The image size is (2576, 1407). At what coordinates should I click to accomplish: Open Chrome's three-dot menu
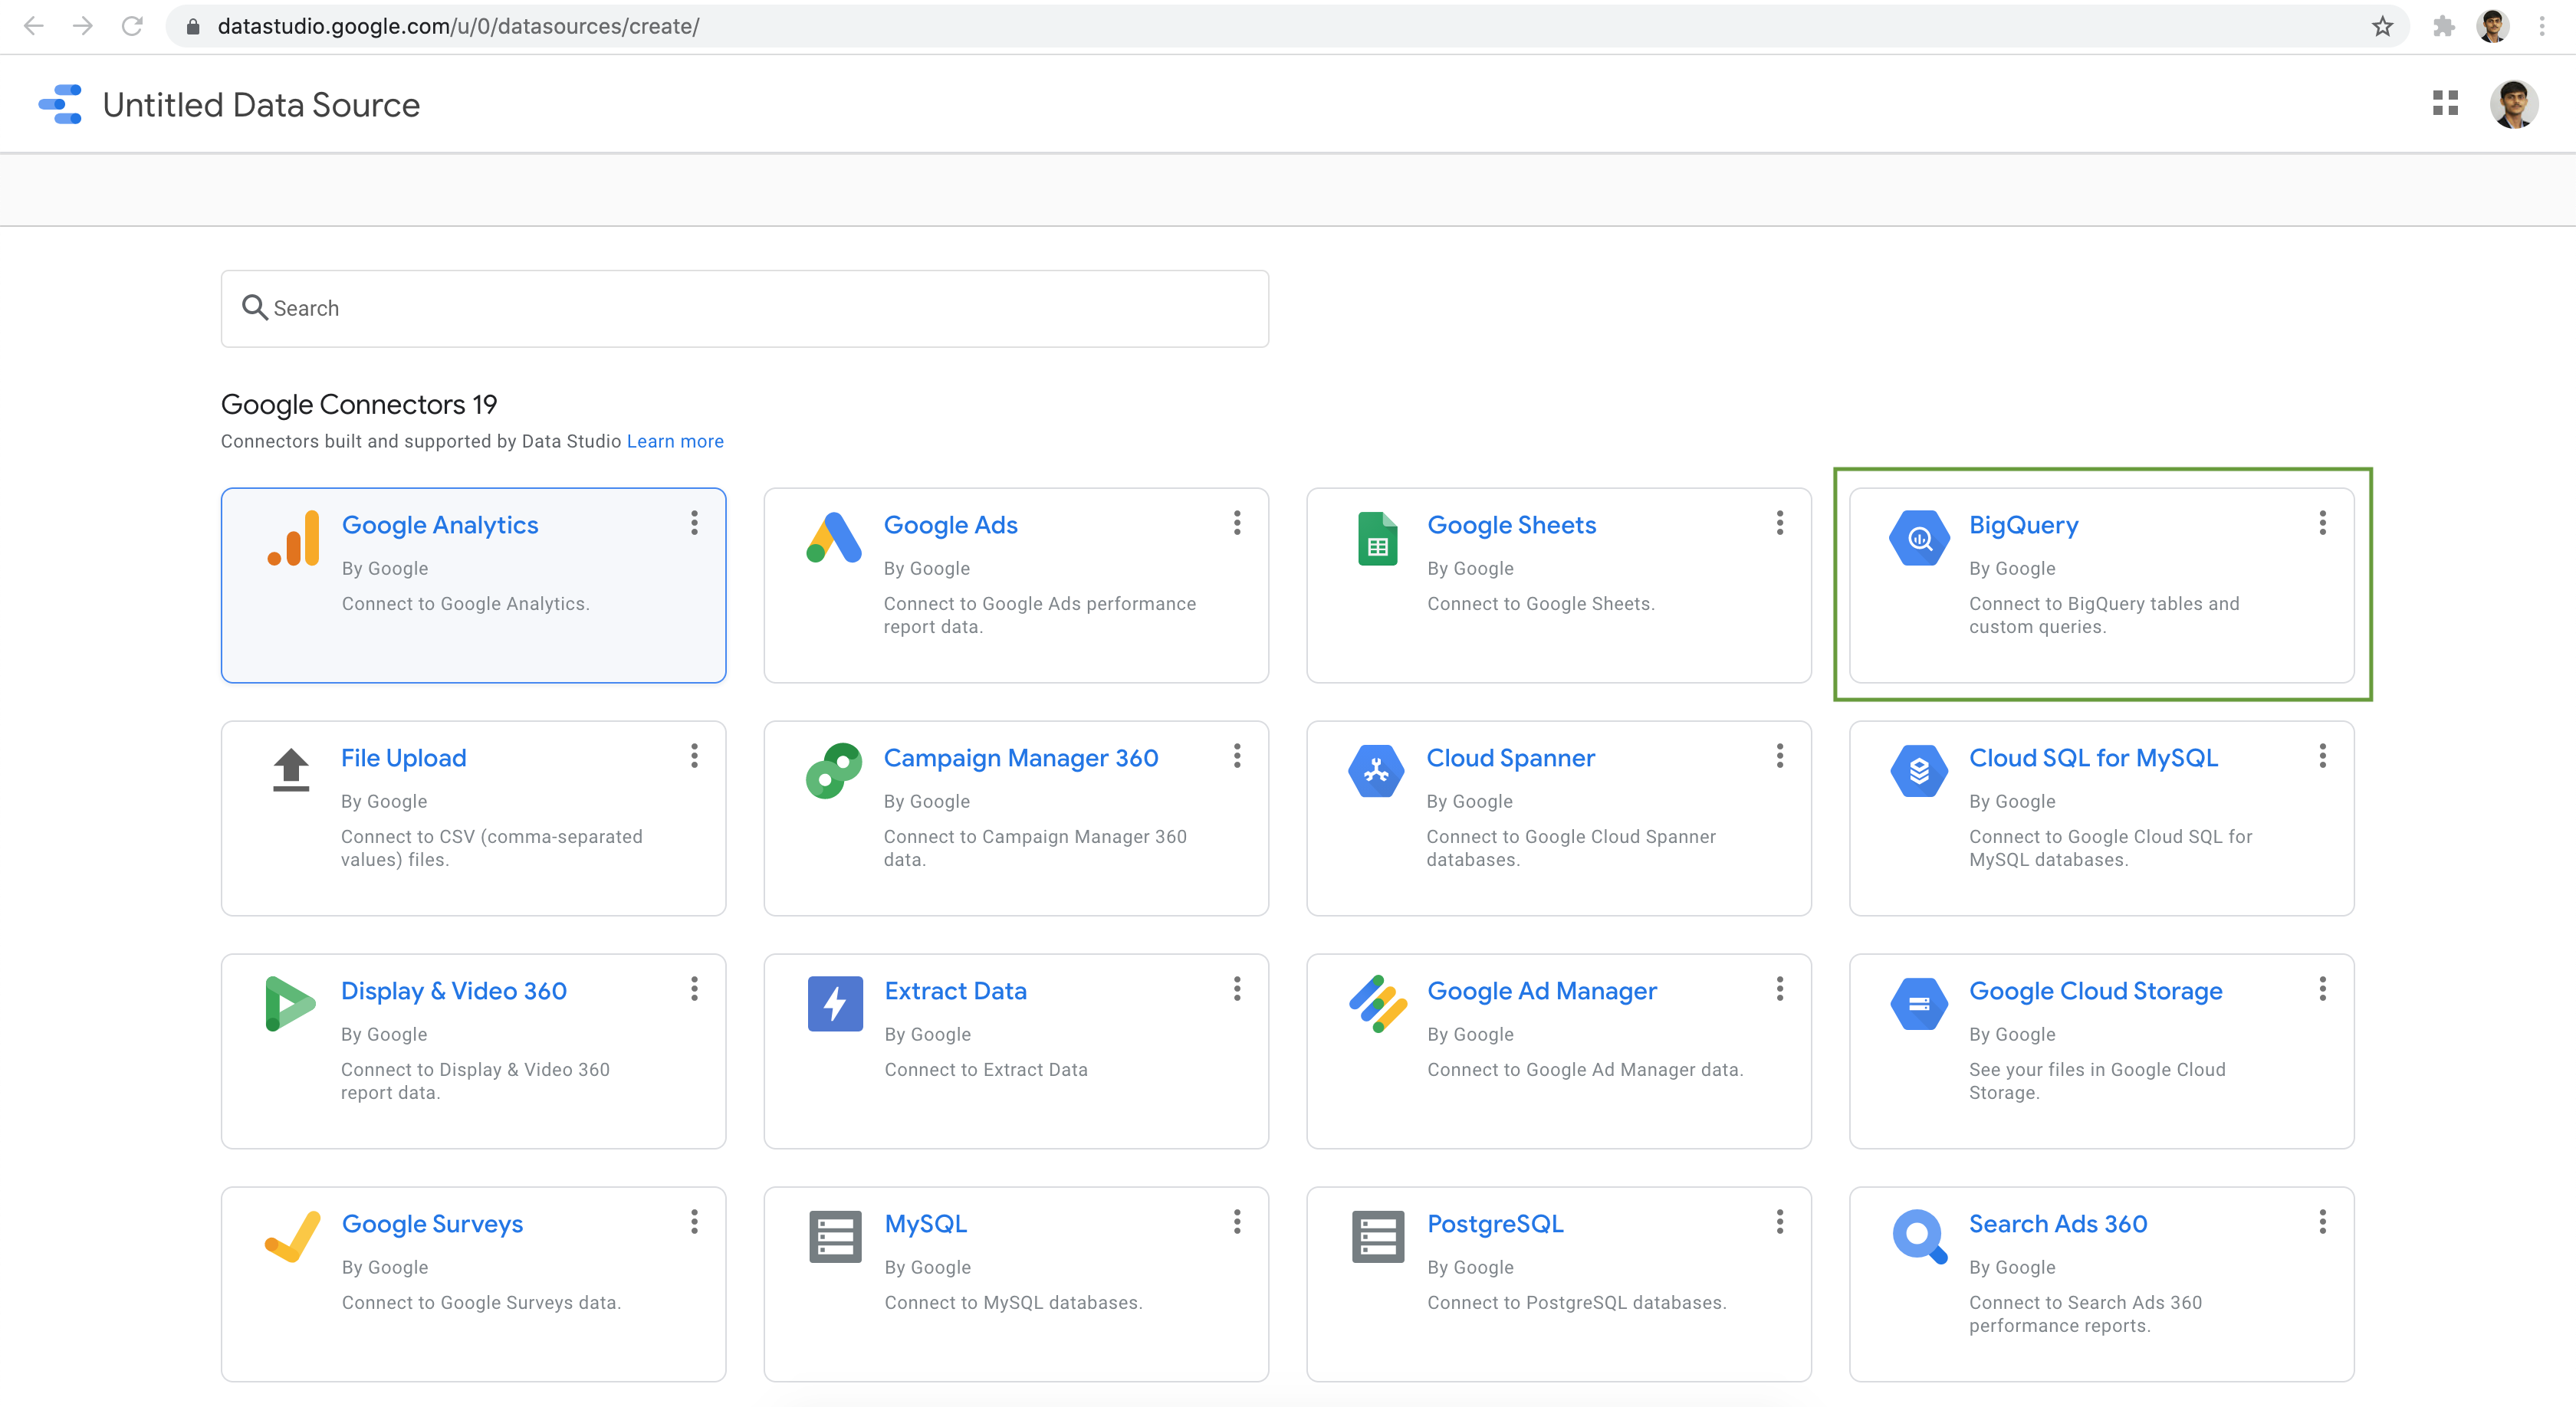click(x=2541, y=26)
